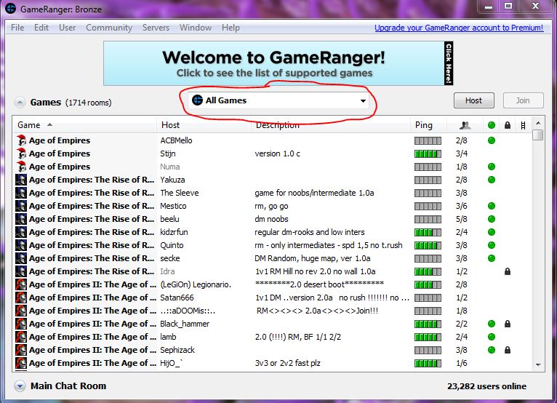Click the Rise of Rome icon in Yakuza's row

21,180
